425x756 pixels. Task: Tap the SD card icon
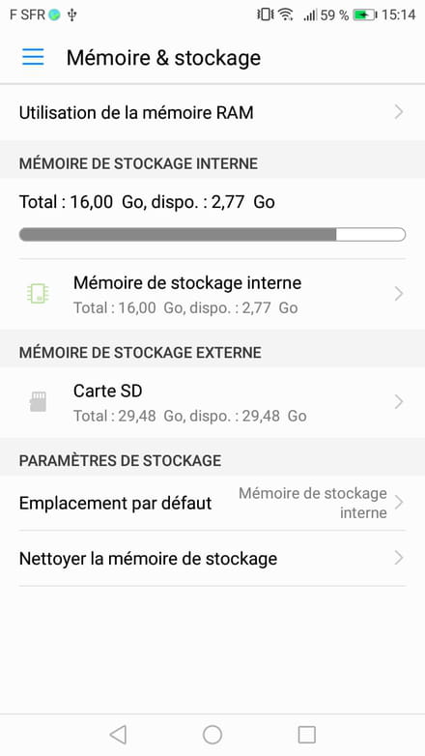click(x=38, y=401)
